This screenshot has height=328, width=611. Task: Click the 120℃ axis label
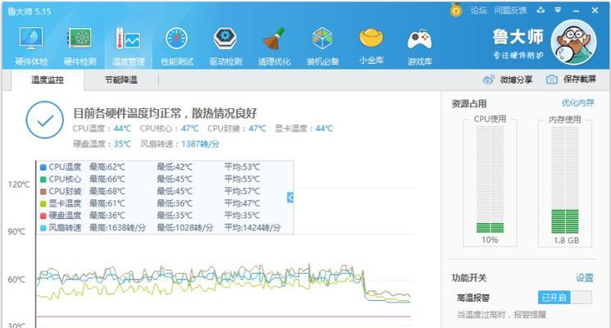[19, 184]
